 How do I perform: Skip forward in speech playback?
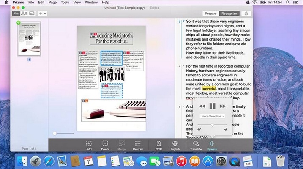[223, 106]
